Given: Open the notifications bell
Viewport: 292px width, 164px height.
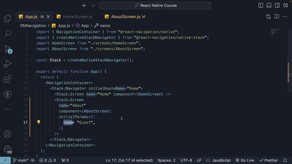Looking at the screenshot, I should pyautogui.click(x=285, y=160).
